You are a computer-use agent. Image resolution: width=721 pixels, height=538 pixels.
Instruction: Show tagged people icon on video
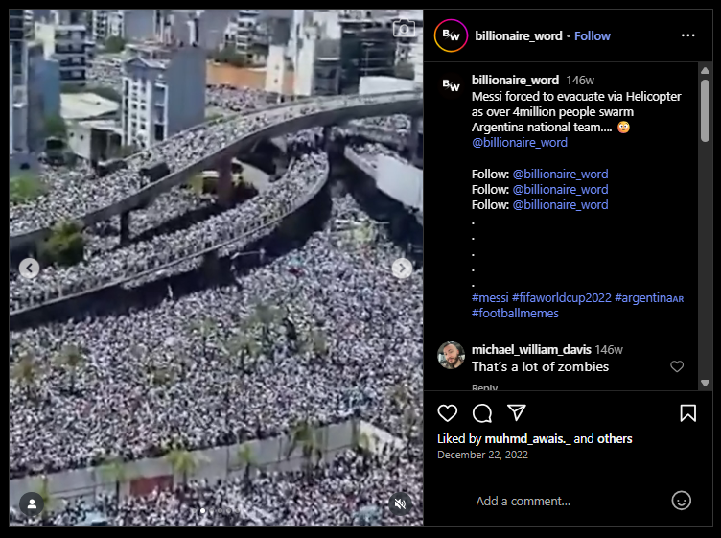tap(32, 504)
